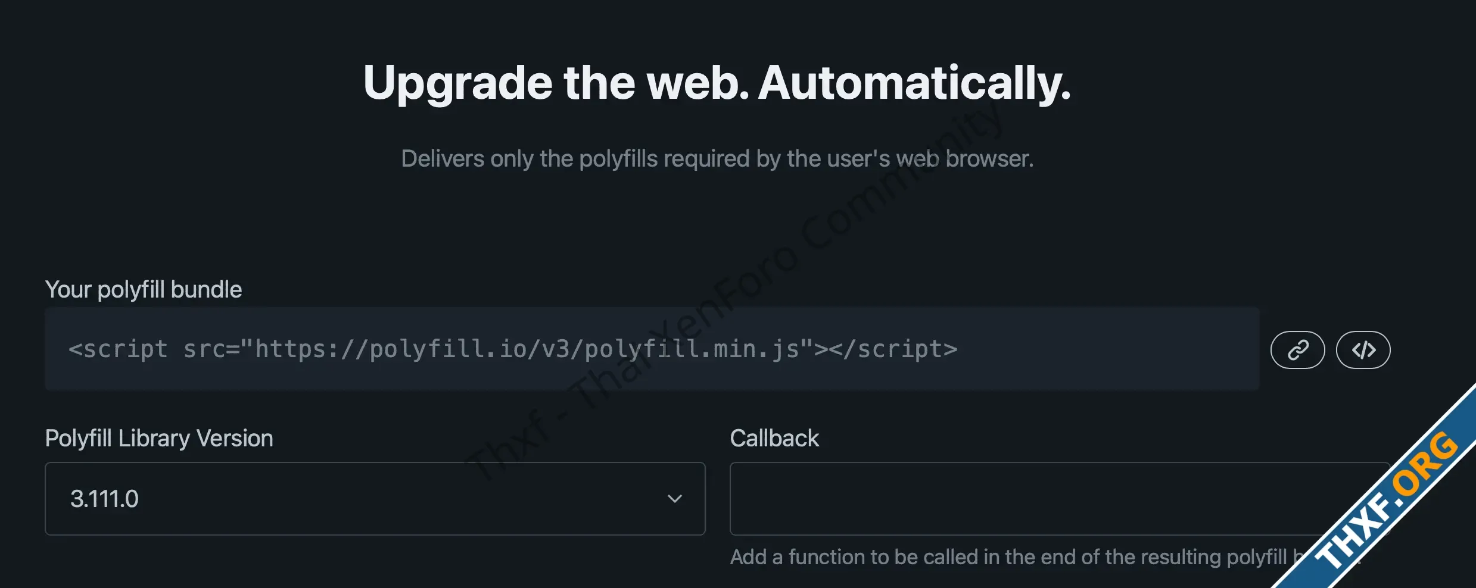Image resolution: width=1476 pixels, height=588 pixels.
Task: Click the chain-link URL mode icon
Action: click(1297, 350)
